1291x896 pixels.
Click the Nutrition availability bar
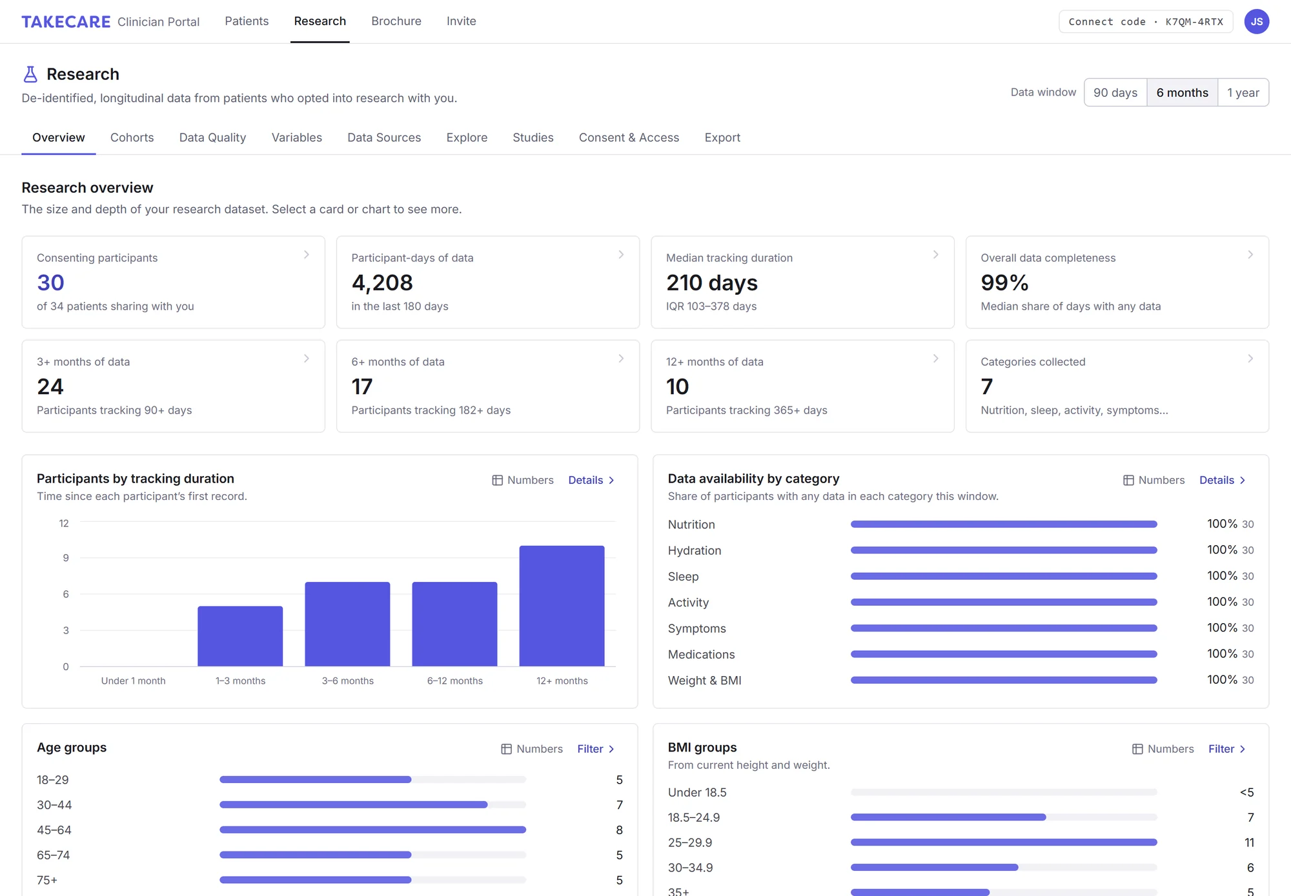click(1004, 524)
